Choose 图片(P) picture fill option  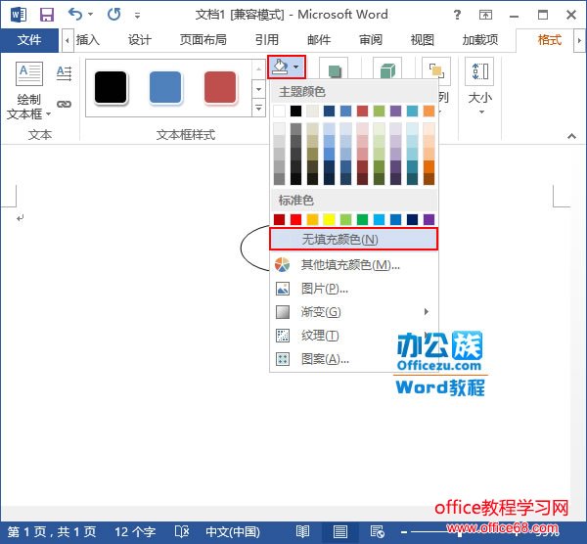354,289
